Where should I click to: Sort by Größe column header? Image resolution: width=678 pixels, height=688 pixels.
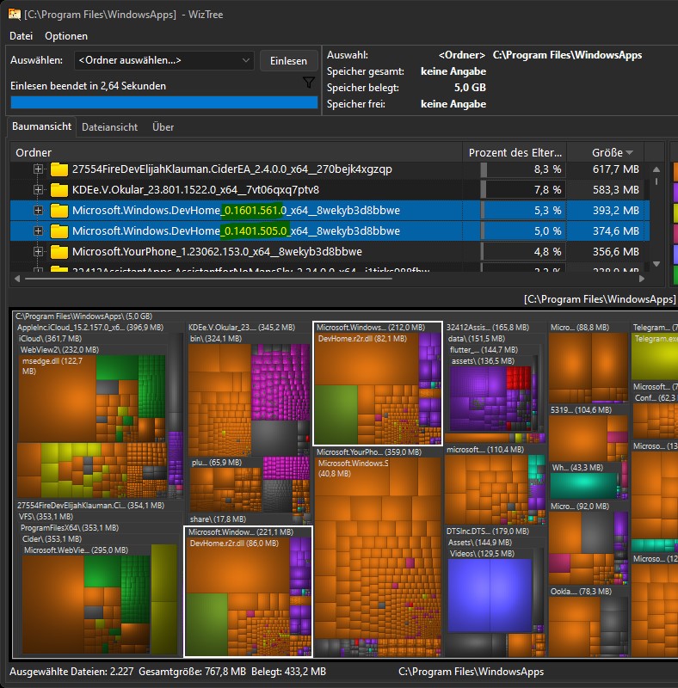point(606,152)
